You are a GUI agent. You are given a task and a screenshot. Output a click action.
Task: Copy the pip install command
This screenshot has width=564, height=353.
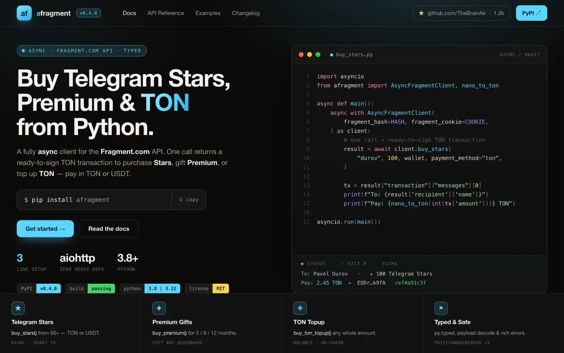coord(189,200)
